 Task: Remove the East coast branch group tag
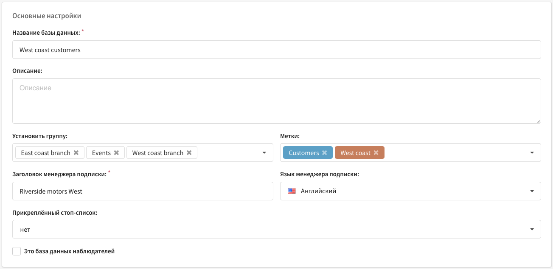76,153
